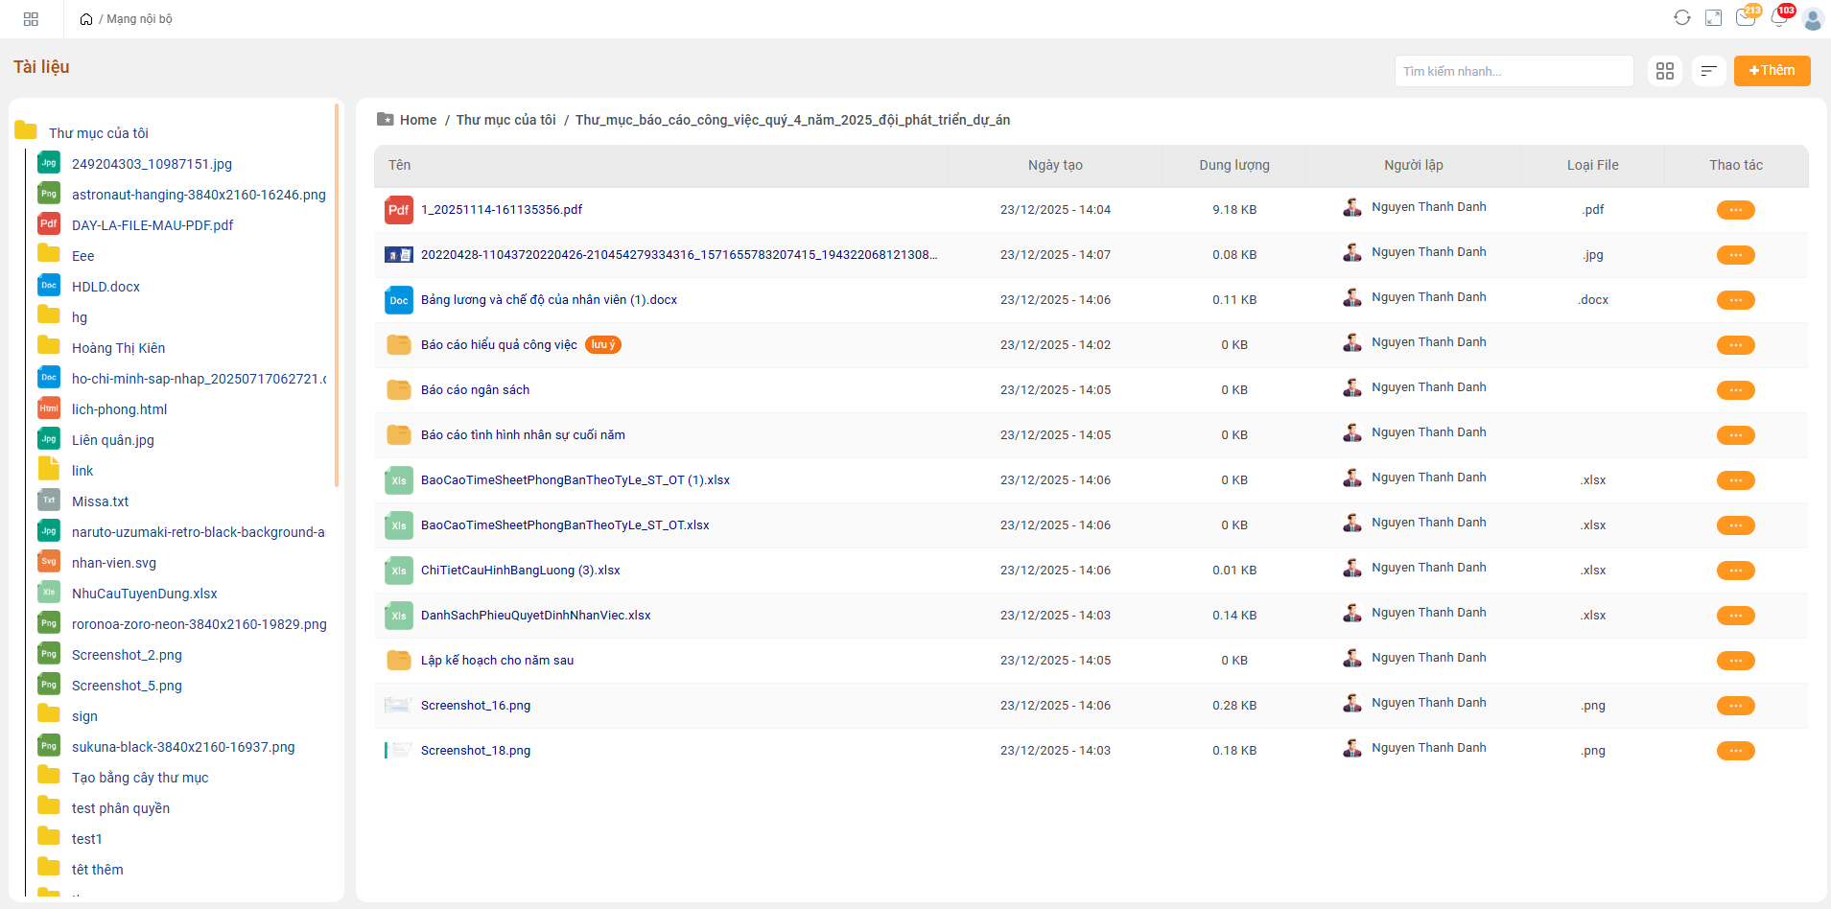Open Báo cáo hiểu quả công việc folder
This screenshot has height=909, width=1831.
(x=499, y=345)
